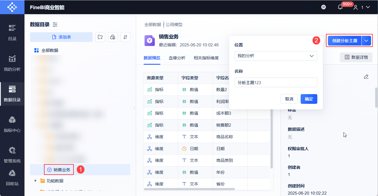Viewport: 378px width, 196px height.
Task: Switch to the 相关指标维度 tab
Action: point(206,58)
